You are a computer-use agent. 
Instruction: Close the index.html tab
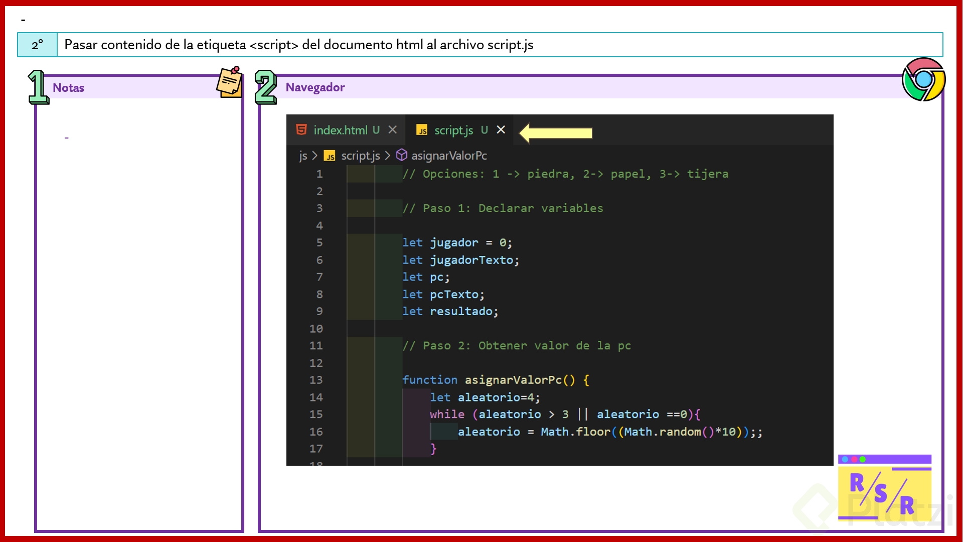(x=393, y=130)
